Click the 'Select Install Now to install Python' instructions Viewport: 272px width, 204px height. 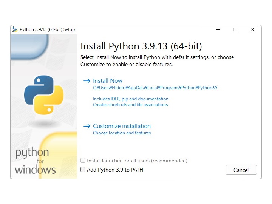157,61
